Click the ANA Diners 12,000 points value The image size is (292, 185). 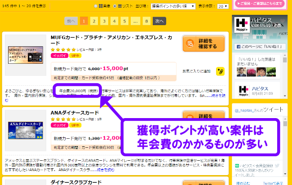(x=112, y=138)
